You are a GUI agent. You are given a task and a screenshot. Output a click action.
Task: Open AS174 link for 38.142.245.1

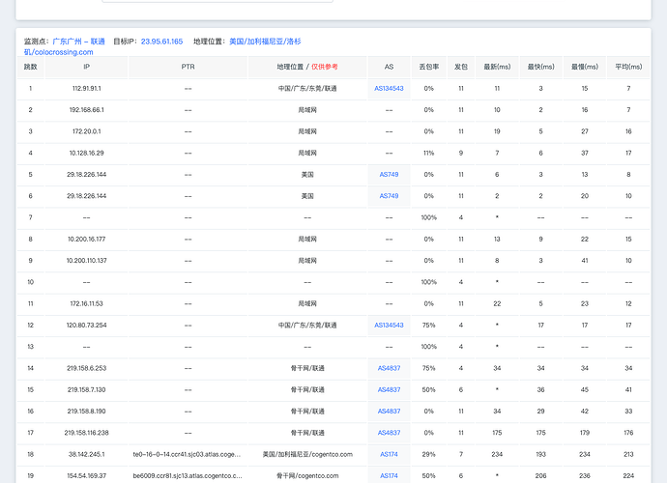(389, 455)
